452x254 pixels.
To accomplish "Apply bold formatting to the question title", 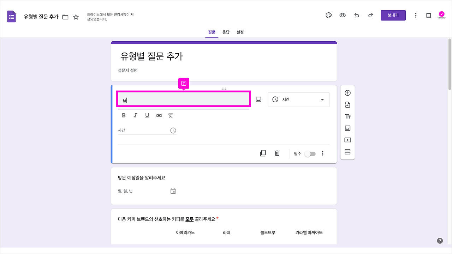I will 124,115.
